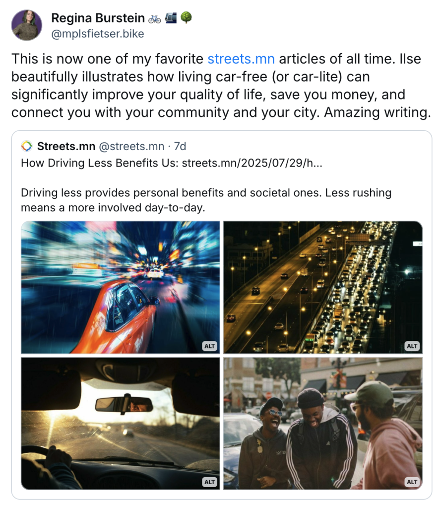The image size is (442, 509).
Task: Show ALT text on night highway traffic image
Action: tap(412, 346)
